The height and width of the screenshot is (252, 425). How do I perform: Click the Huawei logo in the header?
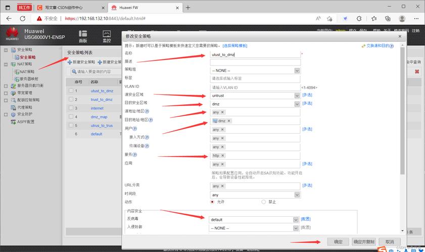click(x=12, y=34)
